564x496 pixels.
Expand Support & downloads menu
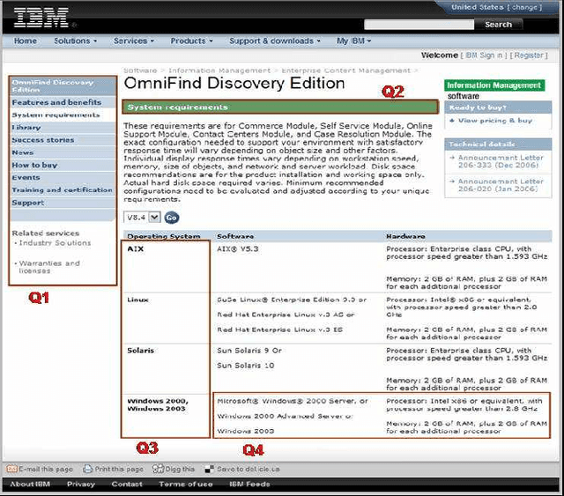[275, 41]
